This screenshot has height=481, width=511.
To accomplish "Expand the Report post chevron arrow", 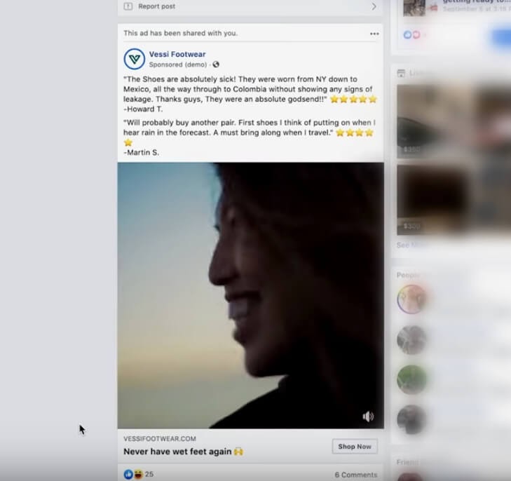I will coord(374,6).
